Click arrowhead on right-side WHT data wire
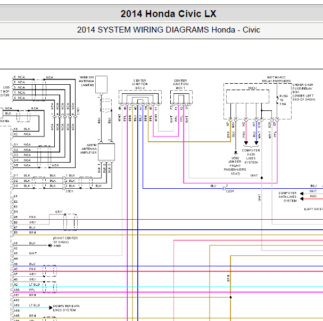Screen dimensions: 323x321 tap(302, 194)
